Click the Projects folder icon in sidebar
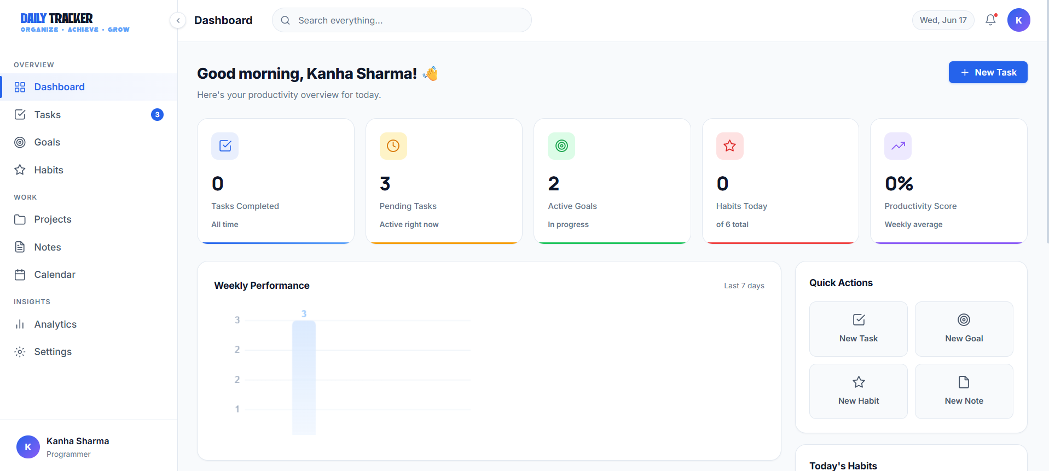 click(x=20, y=219)
